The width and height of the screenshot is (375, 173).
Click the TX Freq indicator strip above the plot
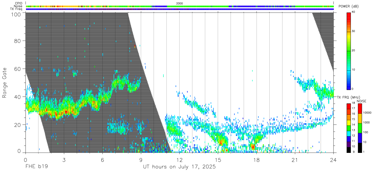point(180,9)
